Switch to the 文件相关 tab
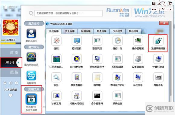The width and height of the screenshot is (175, 115). (118, 31)
